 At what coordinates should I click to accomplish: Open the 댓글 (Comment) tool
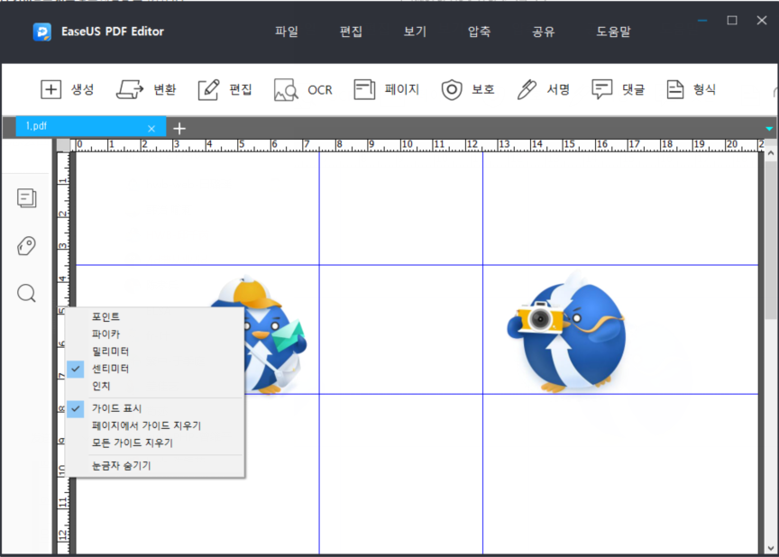[x=601, y=89]
